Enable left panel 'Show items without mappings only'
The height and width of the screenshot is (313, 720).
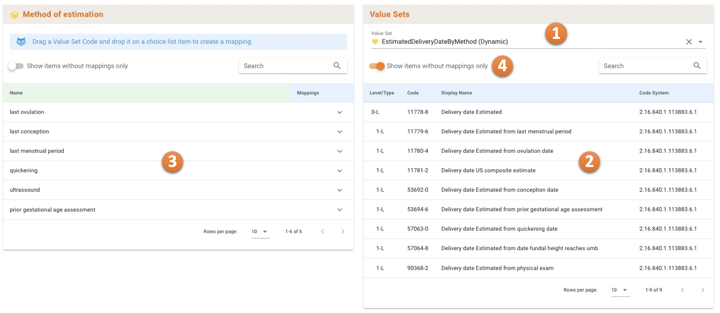point(16,66)
